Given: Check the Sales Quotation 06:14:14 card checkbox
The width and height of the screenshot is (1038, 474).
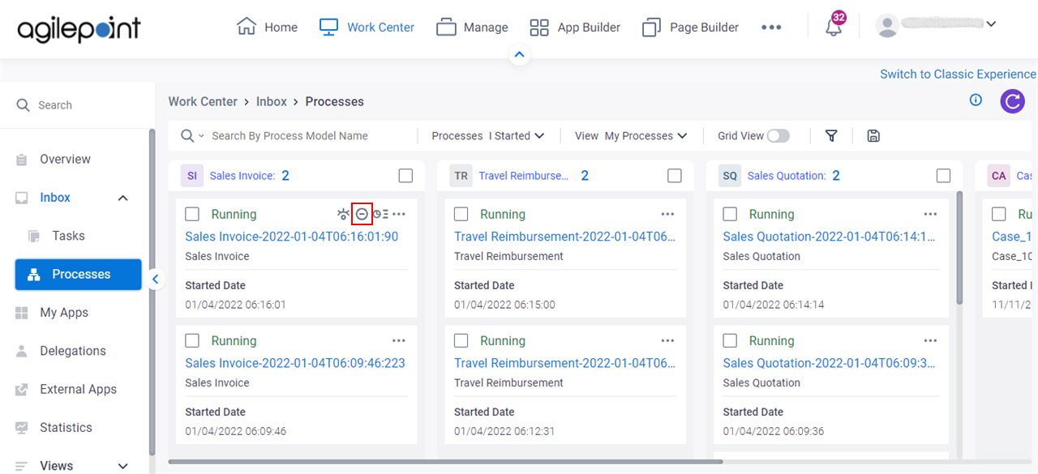Looking at the screenshot, I should [x=730, y=214].
